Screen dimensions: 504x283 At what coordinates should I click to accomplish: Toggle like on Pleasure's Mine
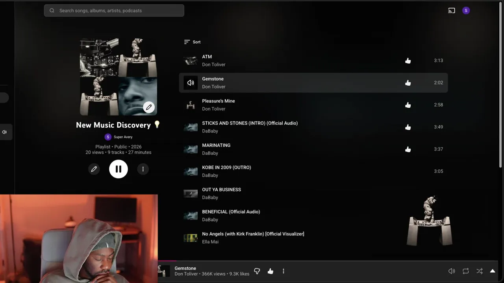tap(408, 105)
